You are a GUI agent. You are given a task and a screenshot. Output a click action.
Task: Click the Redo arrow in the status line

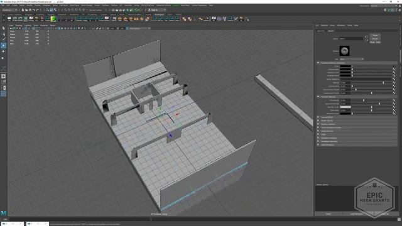38,10
